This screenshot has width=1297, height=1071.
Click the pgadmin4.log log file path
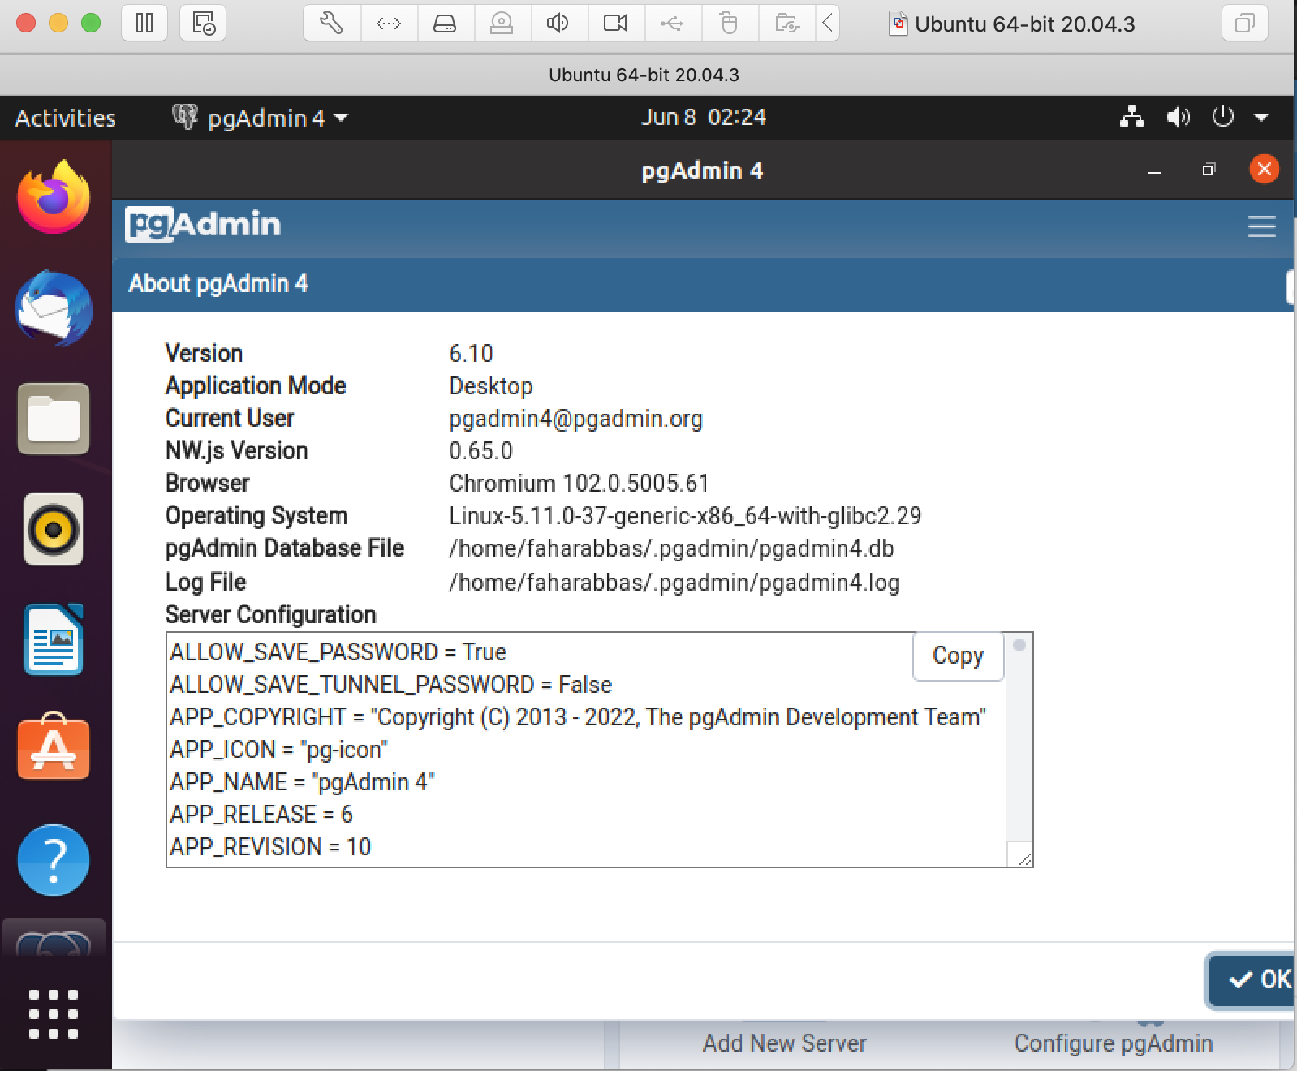674,583
